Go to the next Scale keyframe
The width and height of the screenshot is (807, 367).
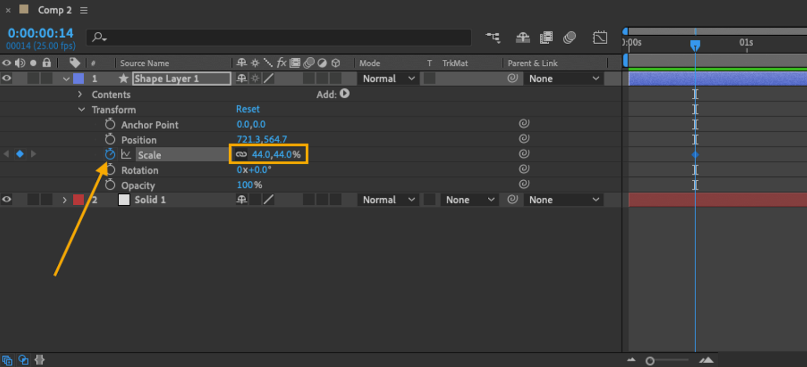click(x=34, y=154)
